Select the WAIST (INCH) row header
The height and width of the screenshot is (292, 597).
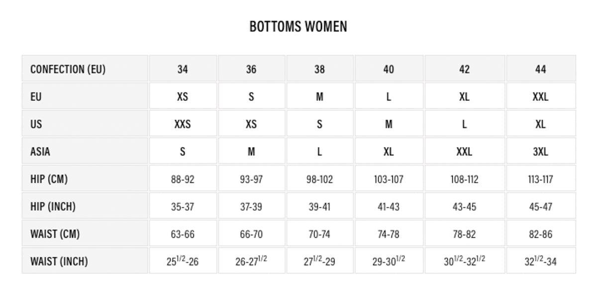coord(59,261)
